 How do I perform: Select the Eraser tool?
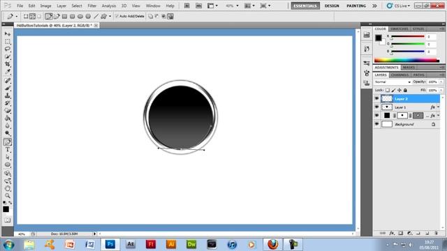click(8, 111)
